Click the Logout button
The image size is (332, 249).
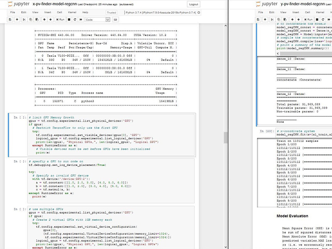coord(193,4)
